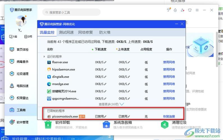Edit download limit of qqpcmgrdaemon
The height and width of the screenshot is (140, 223).
pos(105,99)
